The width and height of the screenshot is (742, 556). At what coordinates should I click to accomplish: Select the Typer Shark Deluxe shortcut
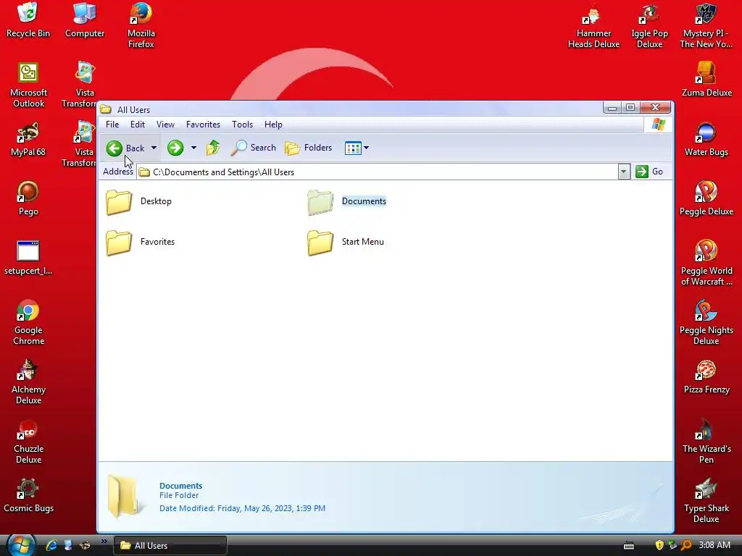point(706,501)
